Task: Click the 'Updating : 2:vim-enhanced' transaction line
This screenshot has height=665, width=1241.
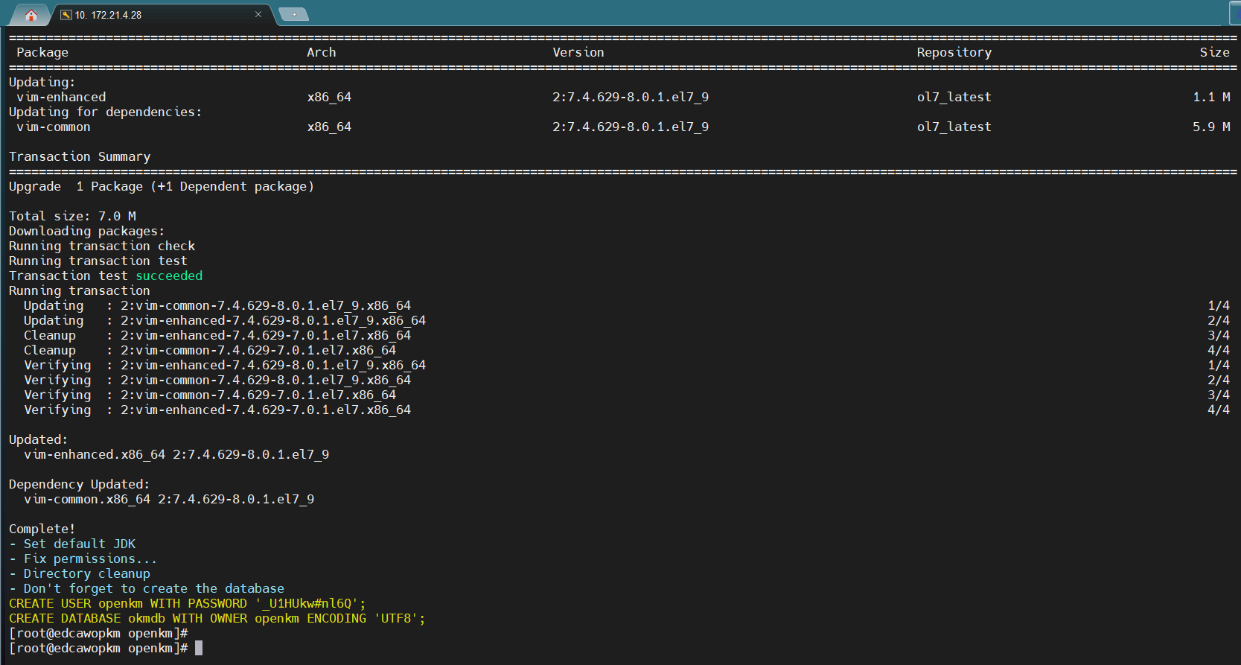Action: point(225,320)
